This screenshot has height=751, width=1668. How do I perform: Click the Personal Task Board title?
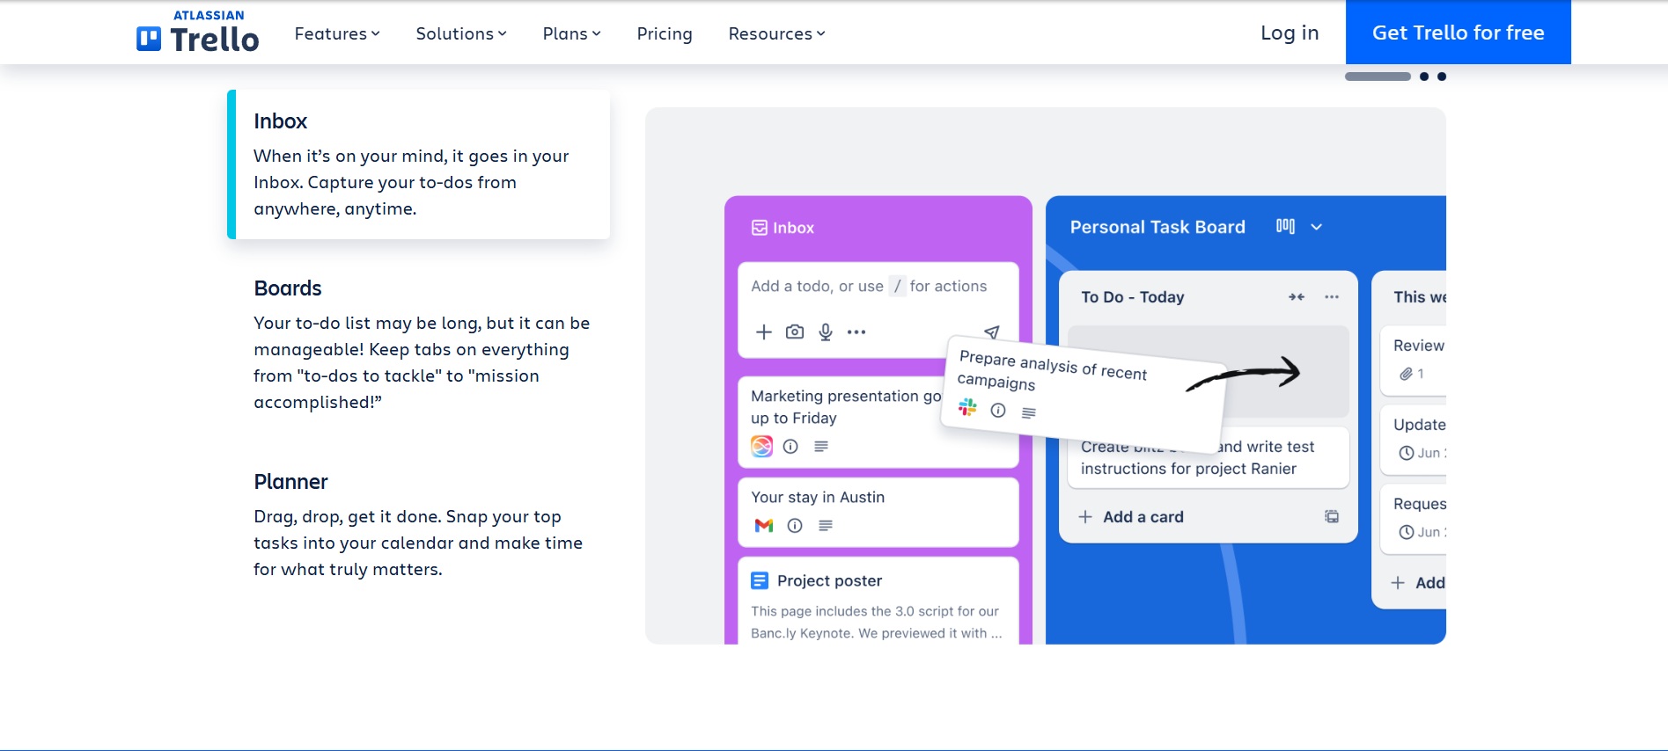pyautogui.click(x=1157, y=227)
